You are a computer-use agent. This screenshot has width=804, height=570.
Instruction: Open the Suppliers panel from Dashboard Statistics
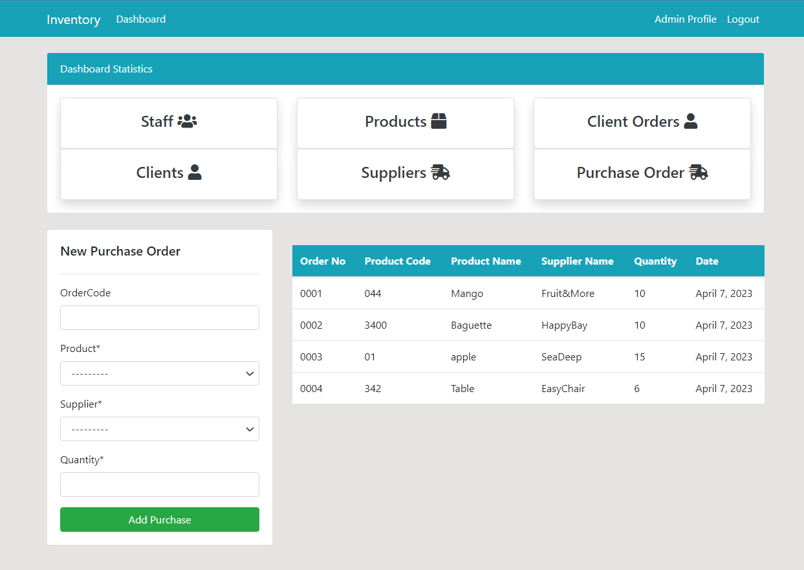pos(405,174)
